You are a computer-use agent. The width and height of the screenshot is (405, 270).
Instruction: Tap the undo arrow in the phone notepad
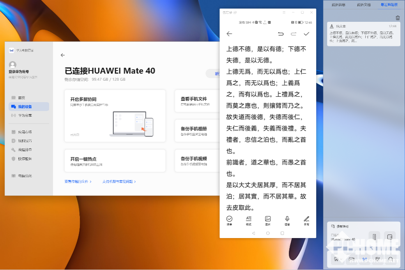click(x=281, y=34)
